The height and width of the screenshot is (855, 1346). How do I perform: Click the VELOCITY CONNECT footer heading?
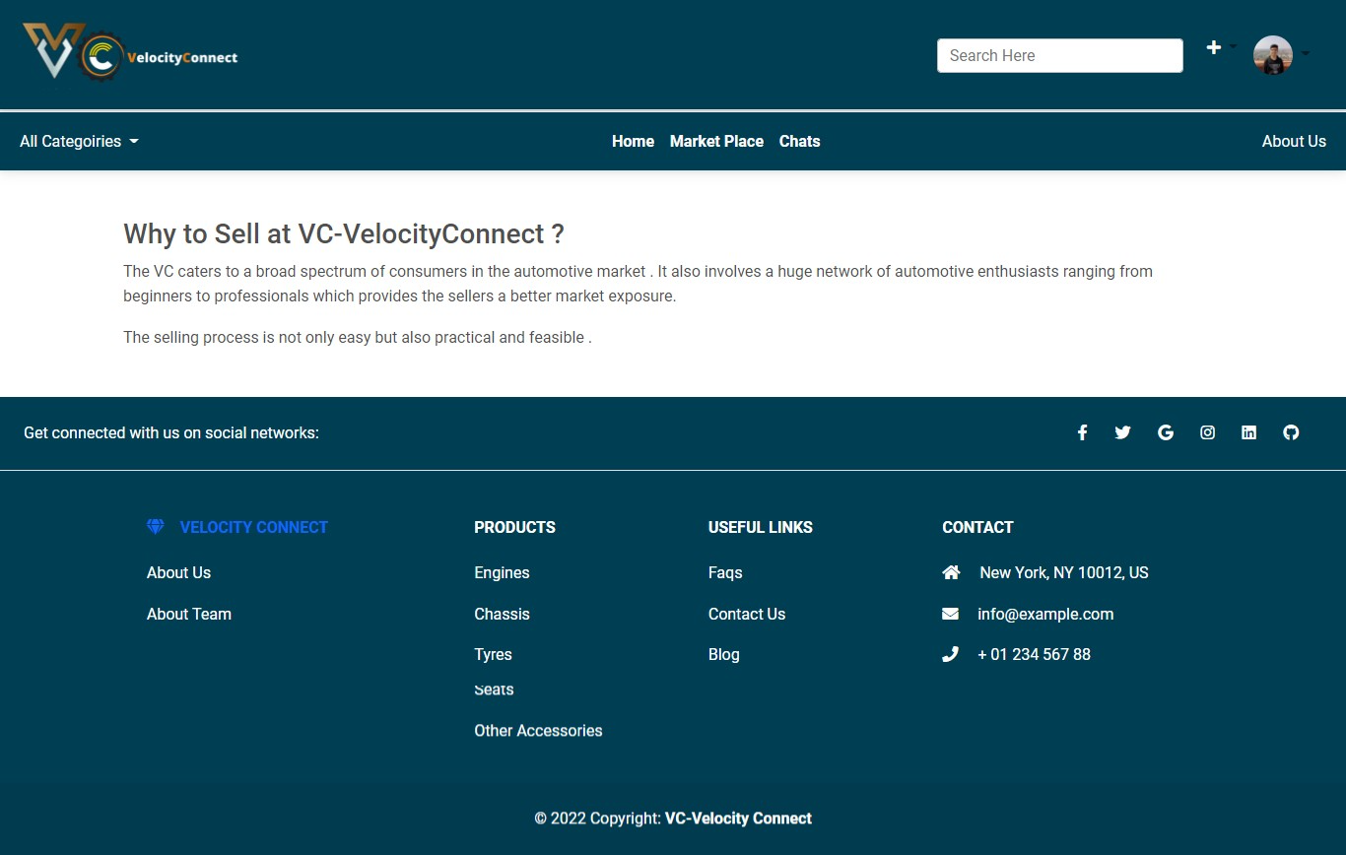click(254, 527)
